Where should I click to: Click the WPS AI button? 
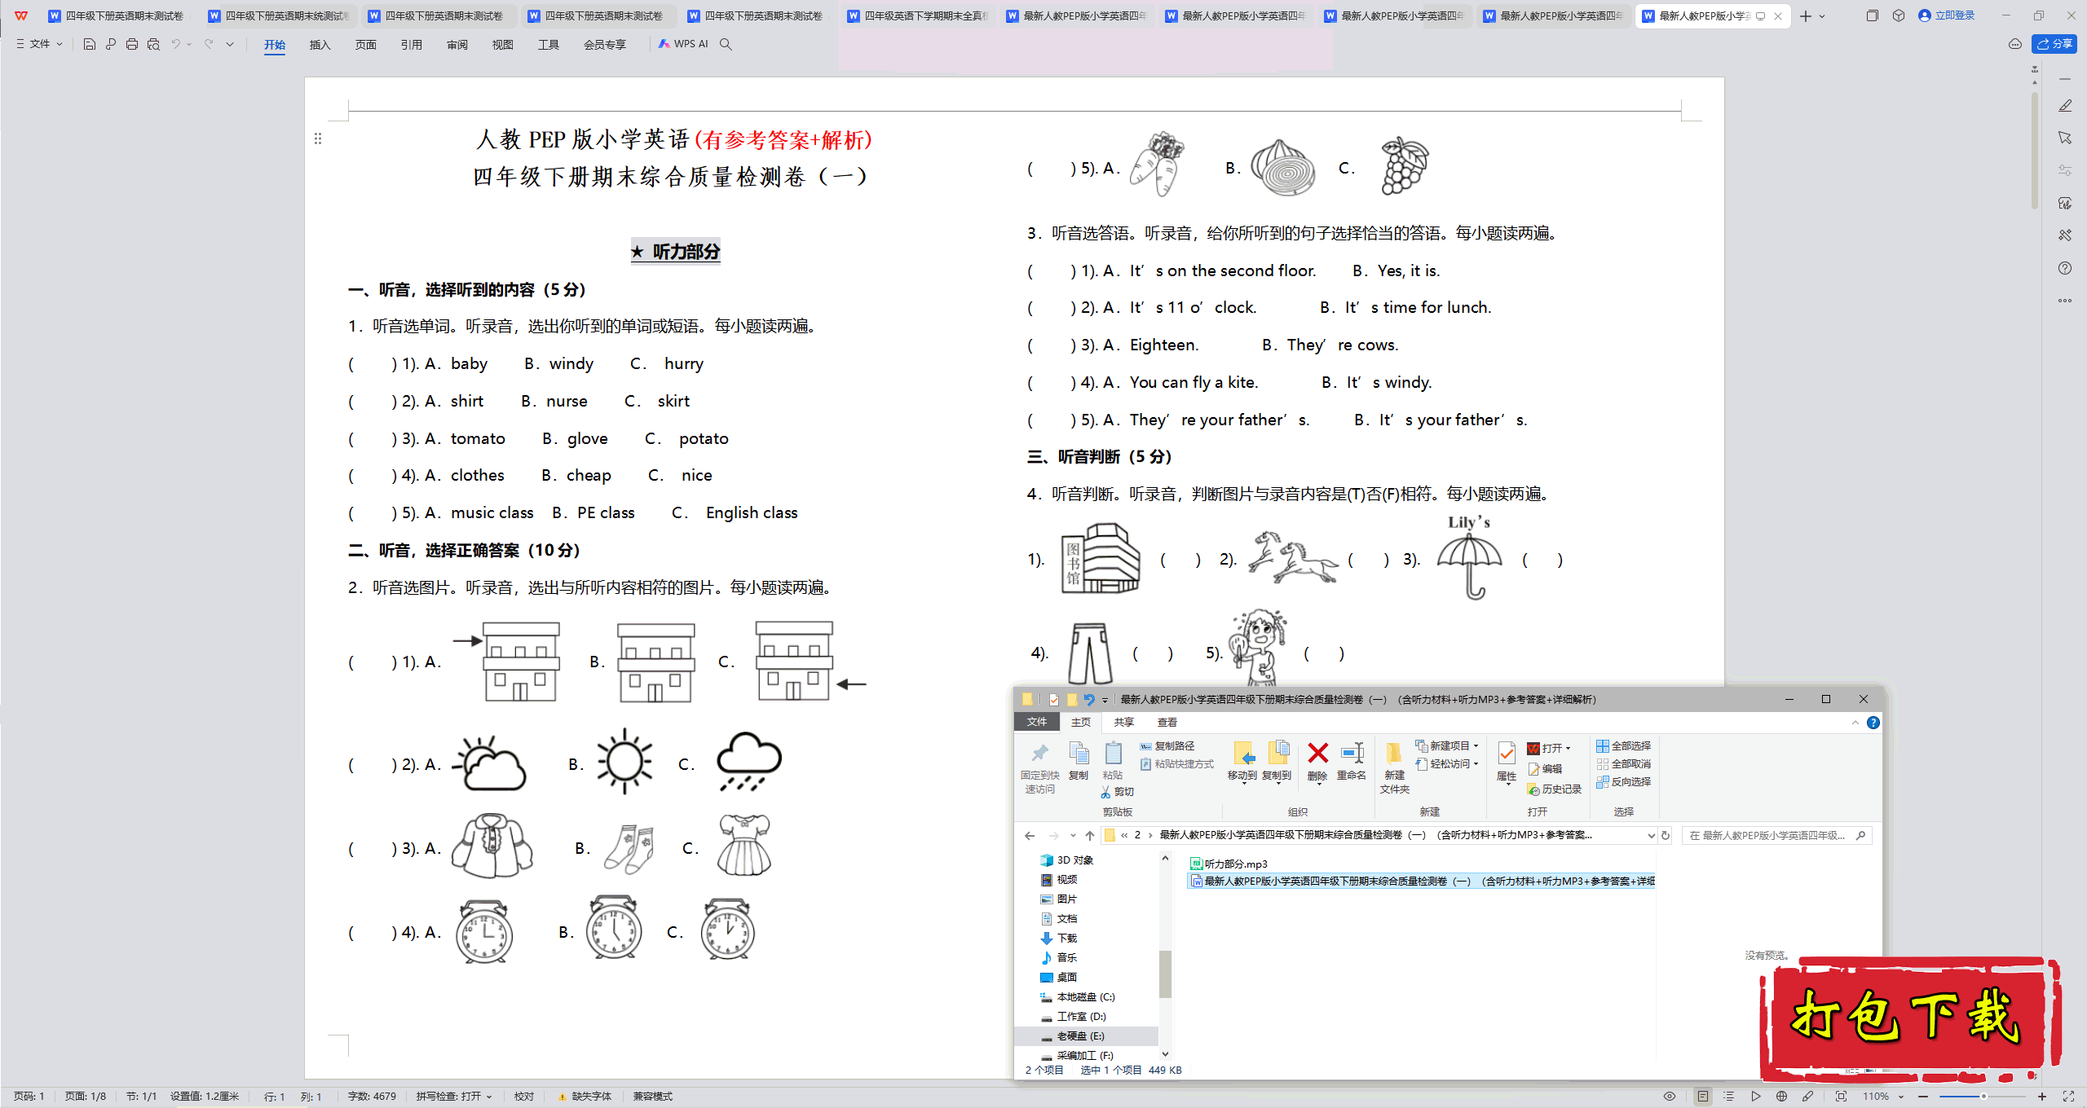(683, 44)
